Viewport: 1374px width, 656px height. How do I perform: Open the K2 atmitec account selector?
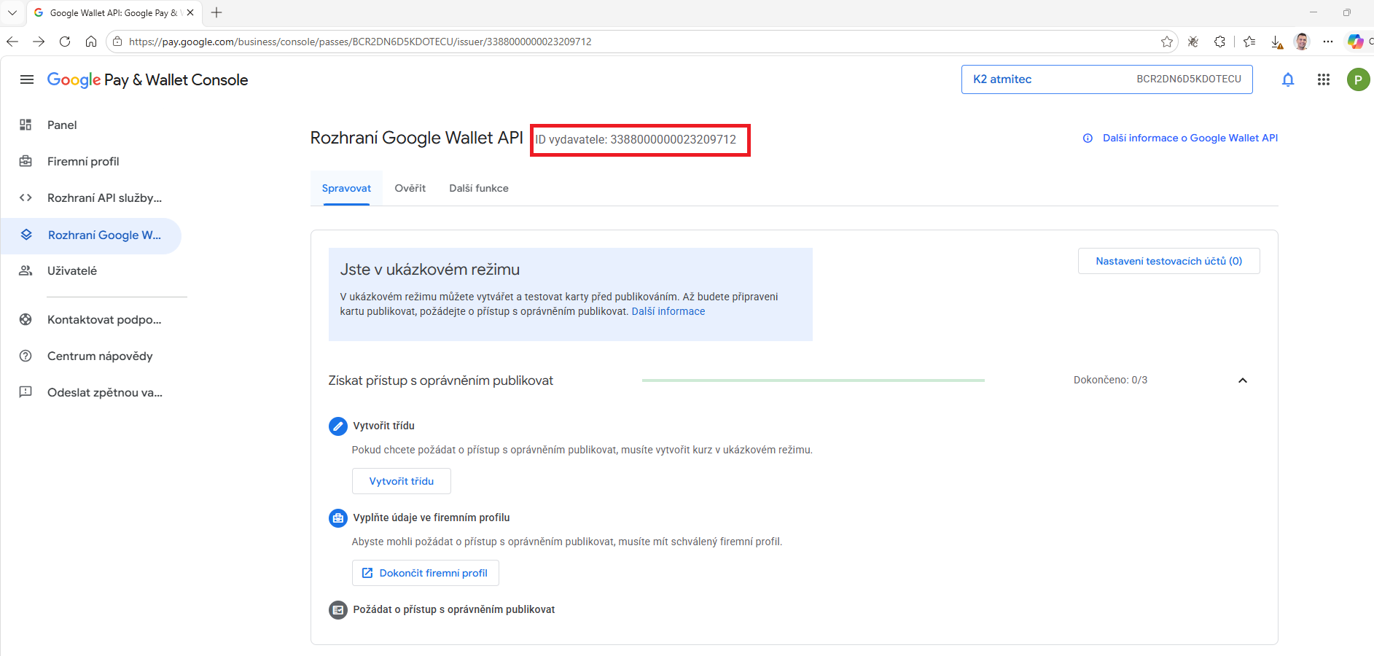coord(1106,79)
